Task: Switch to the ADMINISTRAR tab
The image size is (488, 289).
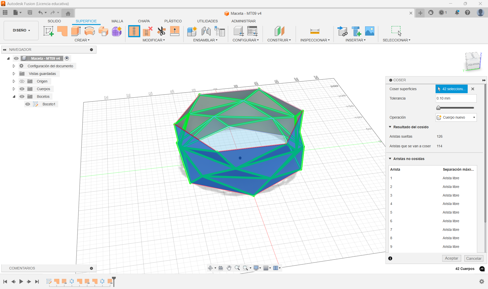Action: pyautogui.click(x=243, y=21)
